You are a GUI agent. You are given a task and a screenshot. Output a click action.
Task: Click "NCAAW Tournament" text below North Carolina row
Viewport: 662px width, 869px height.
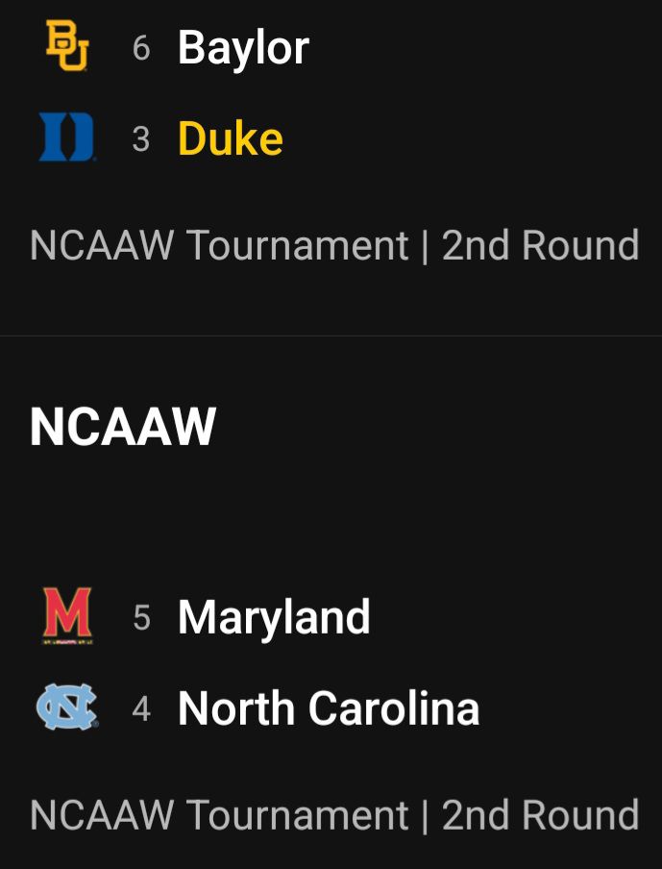click(219, 816)
